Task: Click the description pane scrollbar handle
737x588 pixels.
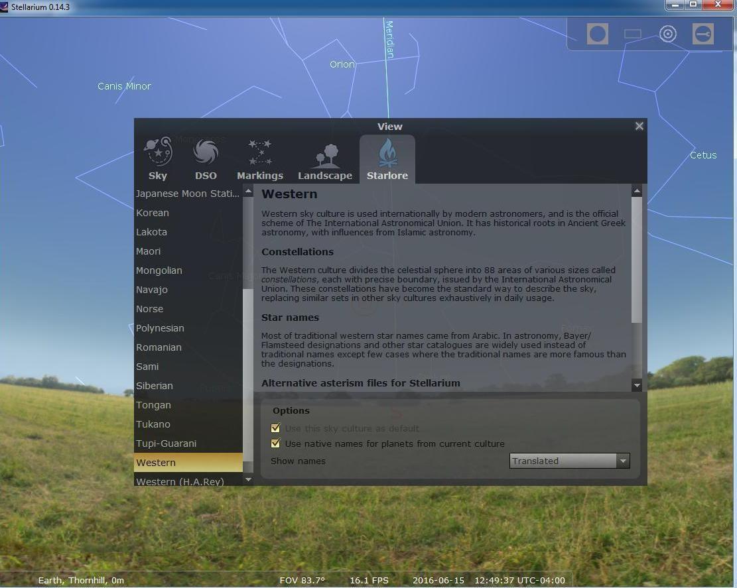Action: [637, 259]
